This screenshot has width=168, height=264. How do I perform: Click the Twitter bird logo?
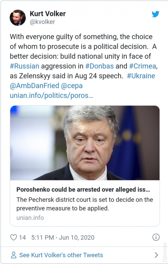click(x=156, y=14)
